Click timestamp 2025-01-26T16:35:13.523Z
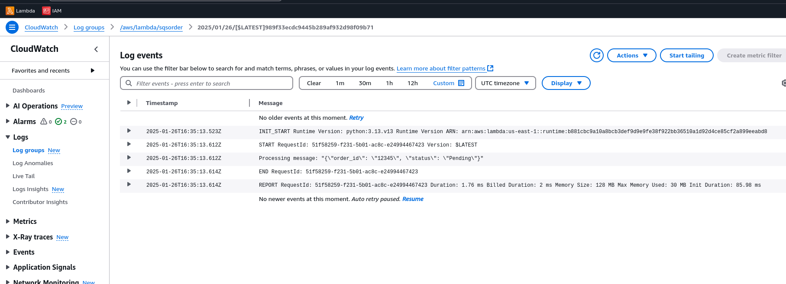This screenshot has width=786, height=284. tap(184, 131)
